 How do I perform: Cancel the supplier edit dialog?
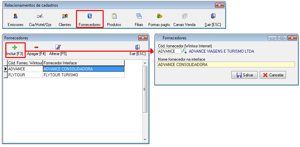coord(273,75)
